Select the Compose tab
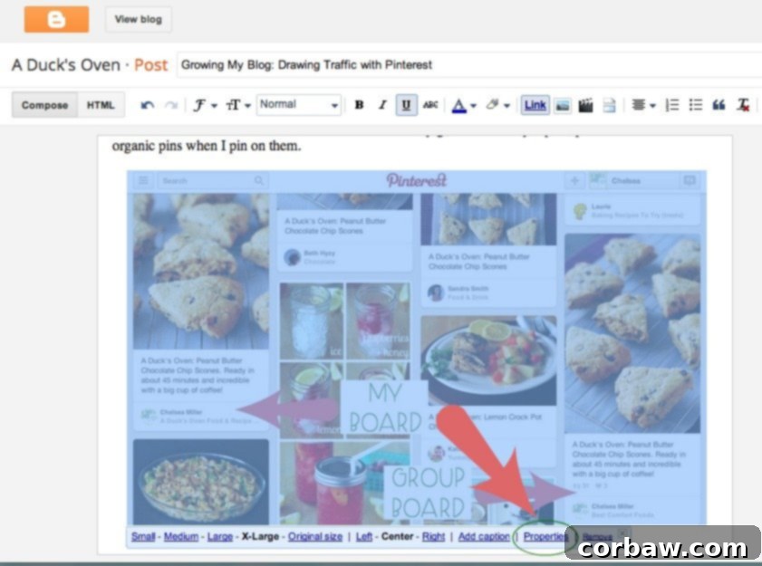 (43, 105)
